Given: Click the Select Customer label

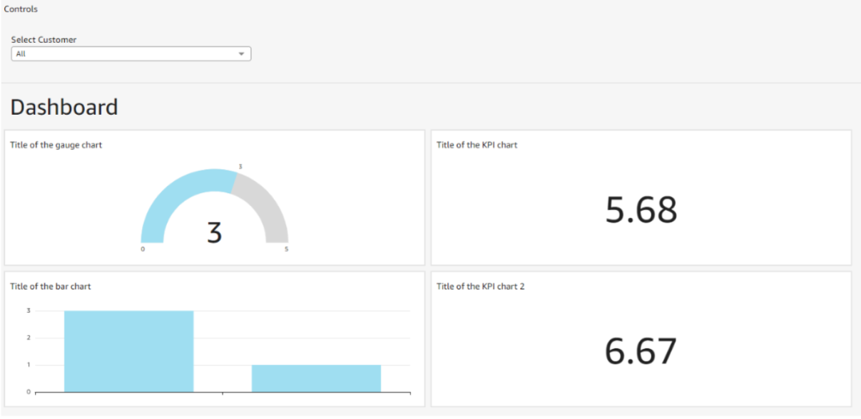Looking at the screenshot, I should [x=44, y=40].
